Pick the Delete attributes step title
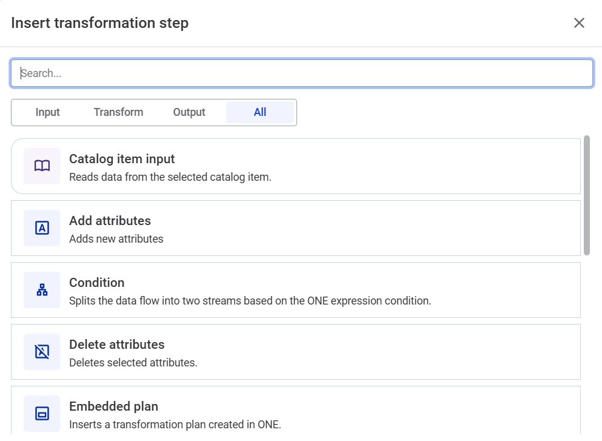602x441 pixels. pos(117,345)
